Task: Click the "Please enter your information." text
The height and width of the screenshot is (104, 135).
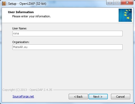Action: (x=31, y=16)
